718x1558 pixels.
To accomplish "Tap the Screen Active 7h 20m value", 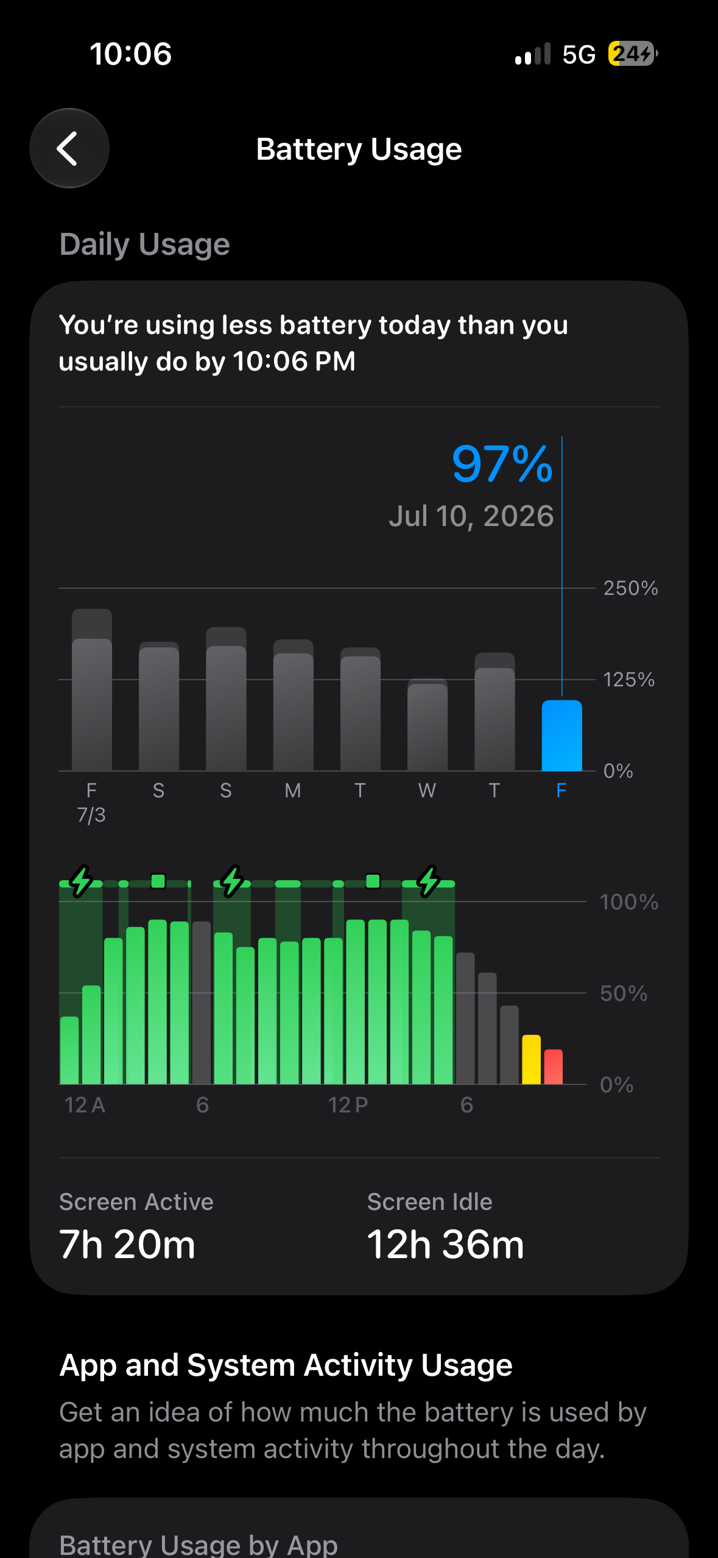I will [127, 1243].
